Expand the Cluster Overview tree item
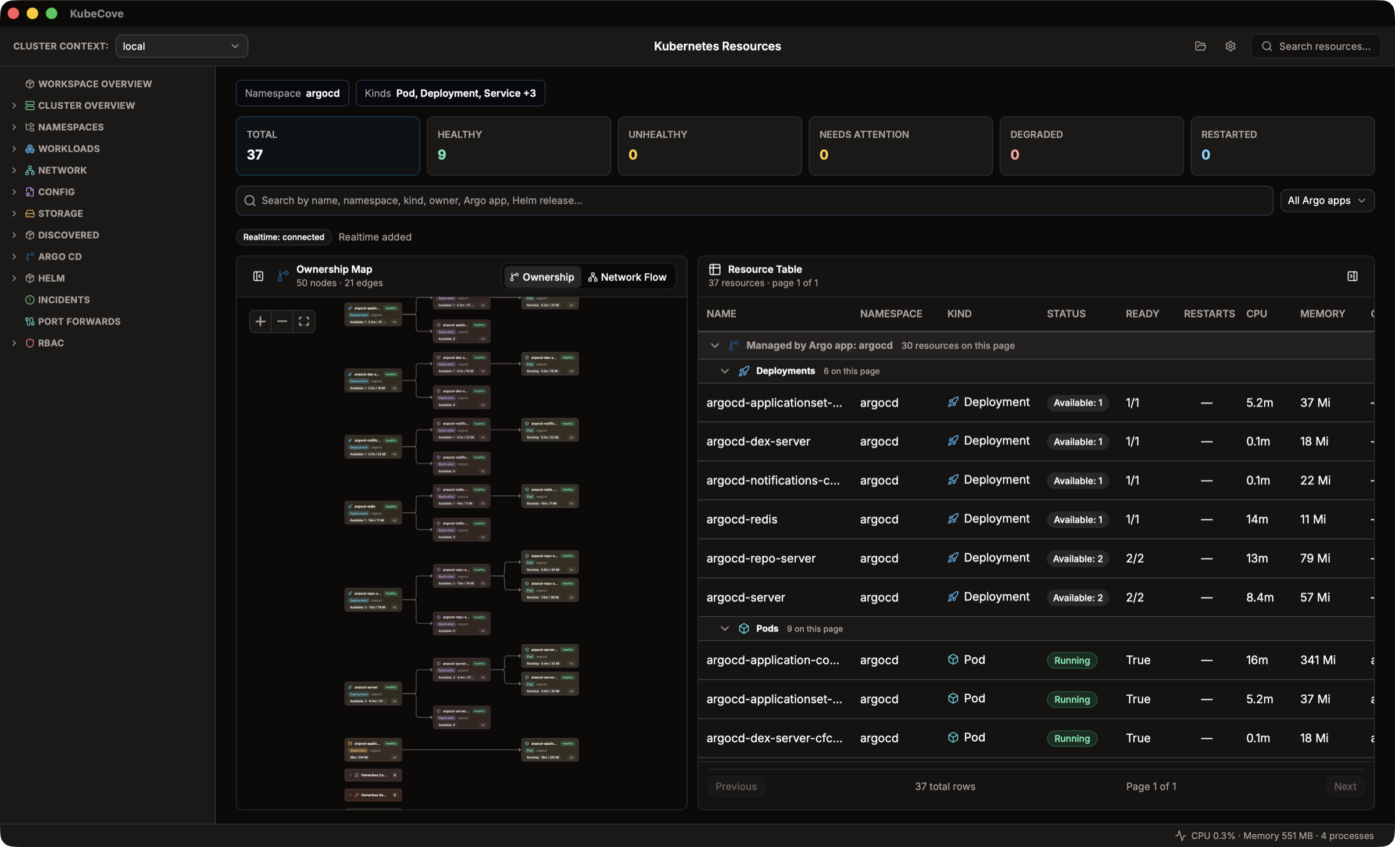Screen dimensions: 1395x847 coord(14,105)
